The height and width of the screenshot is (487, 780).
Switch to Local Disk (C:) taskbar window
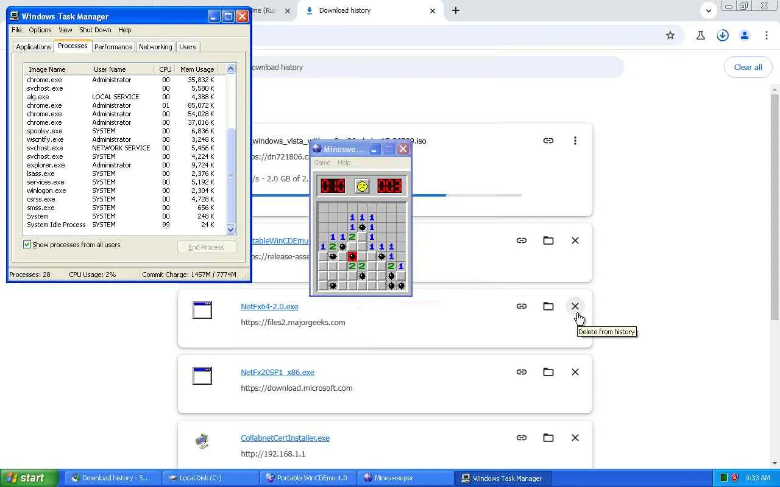pyautogui.click(x=211, y=478)
